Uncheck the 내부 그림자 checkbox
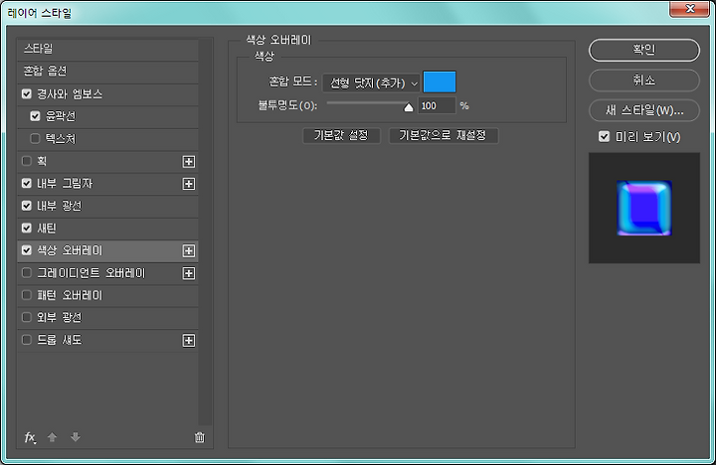 click(x=27, y=184)
